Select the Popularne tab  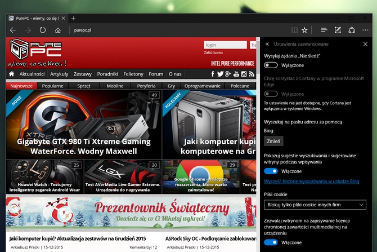pos(53,86)
